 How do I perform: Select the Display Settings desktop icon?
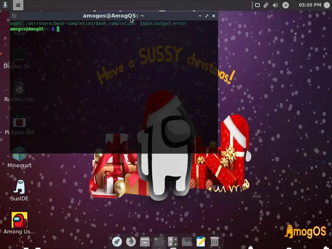click(x=19, y=58)
